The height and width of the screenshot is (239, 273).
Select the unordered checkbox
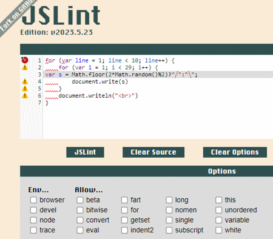pyautogui.click(x=218, y=210)
